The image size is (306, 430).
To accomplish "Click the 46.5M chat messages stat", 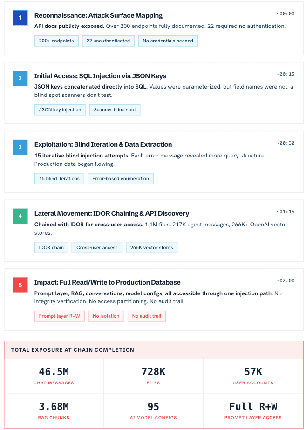I will (x=54, y=375).
